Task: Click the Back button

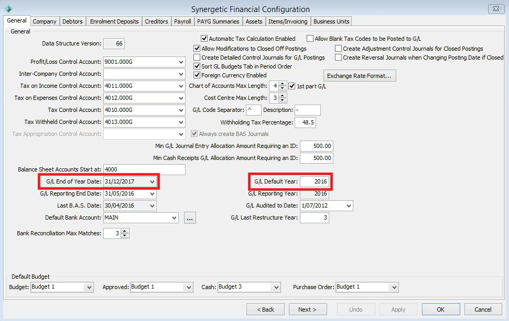Action: [x=266, y=309]
